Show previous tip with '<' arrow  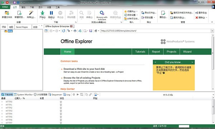[155, 62]
